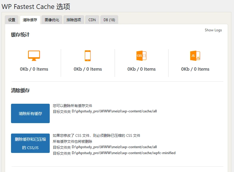The height and width of the screenshot is (172, 234).
Task: Open the 排除选项 tab
Action: point(74,20)
